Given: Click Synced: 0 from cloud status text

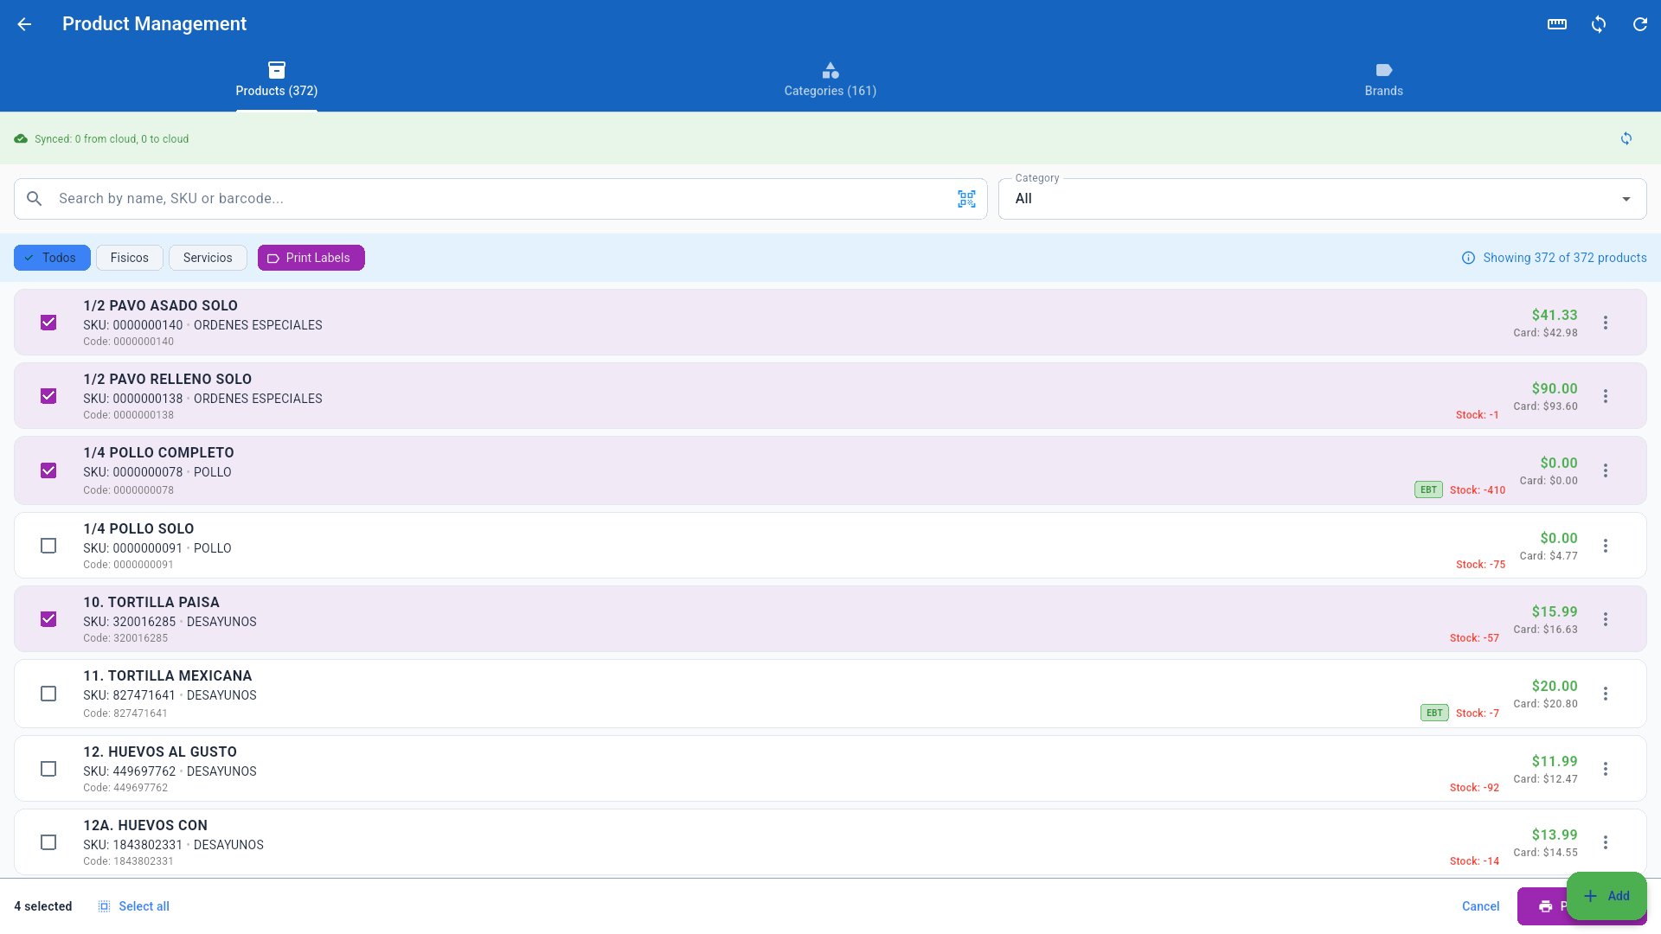Looking at the screenshot, I should point(112,138).
